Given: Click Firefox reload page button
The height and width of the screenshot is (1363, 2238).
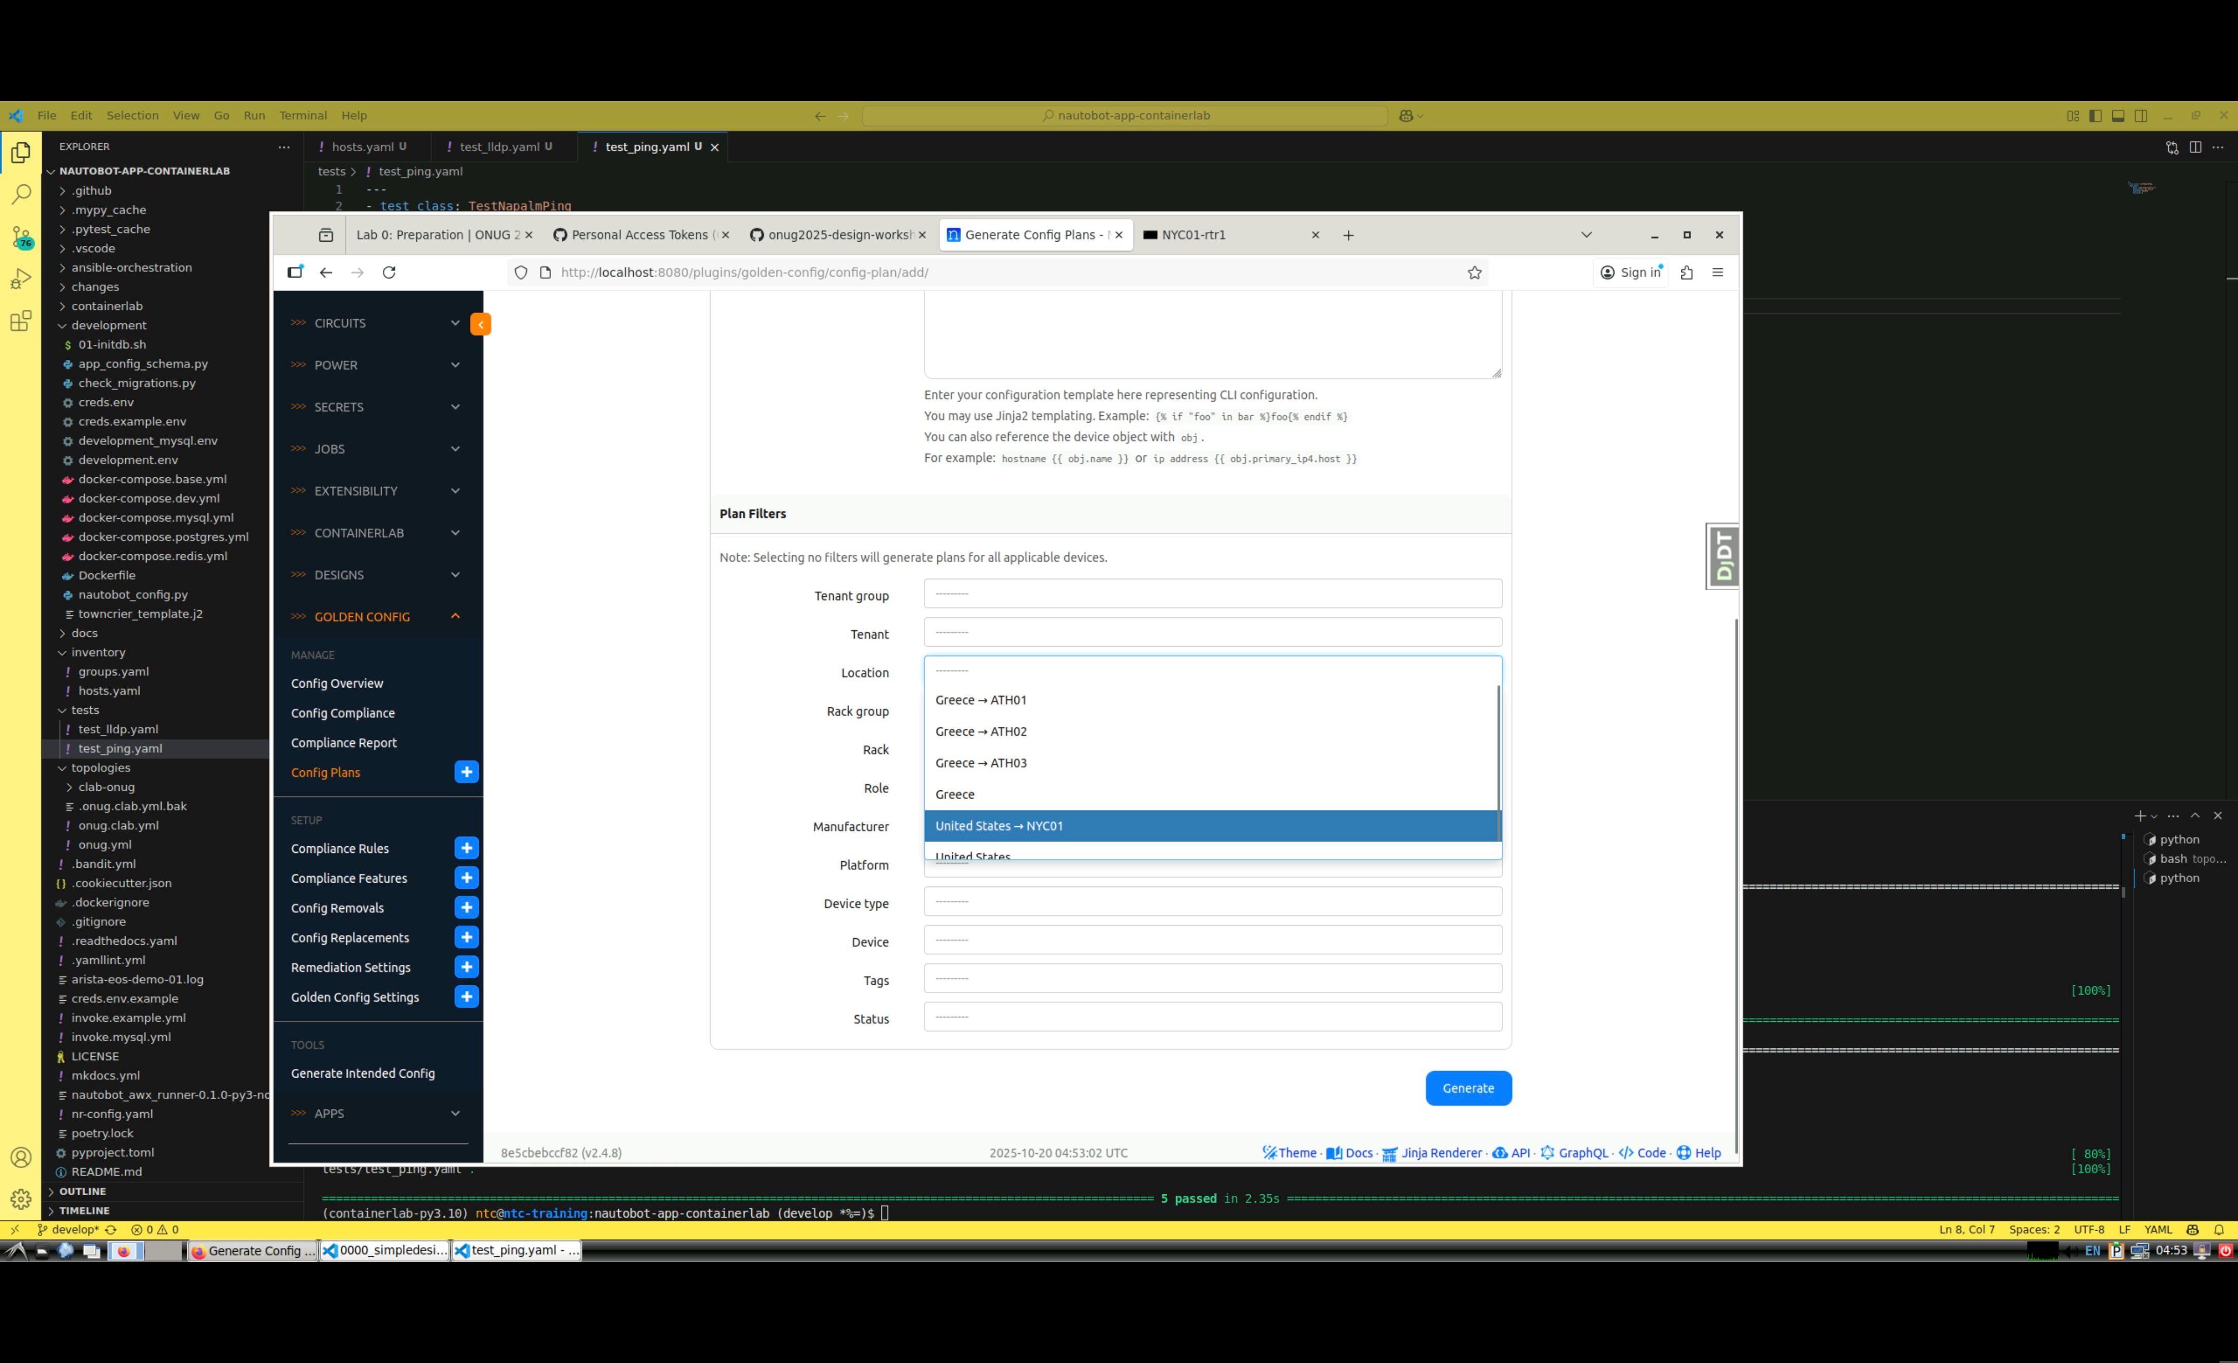Looking at the screenshot, I should (389, 272).
